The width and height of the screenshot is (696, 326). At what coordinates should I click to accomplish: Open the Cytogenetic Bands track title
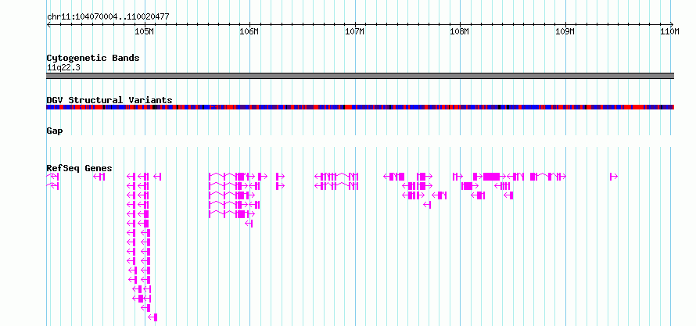point(93,58)
